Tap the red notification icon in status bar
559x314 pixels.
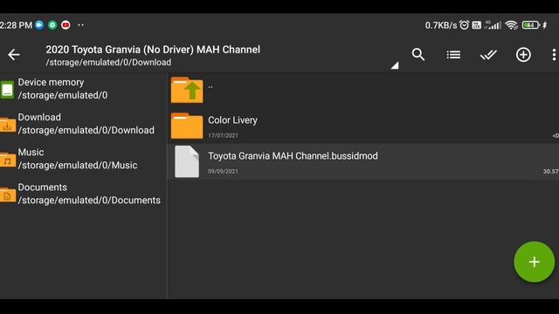[66, 25]
